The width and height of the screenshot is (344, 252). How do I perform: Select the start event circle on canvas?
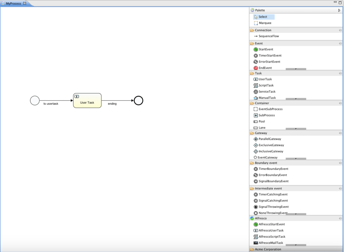click(x=35, y=101)
